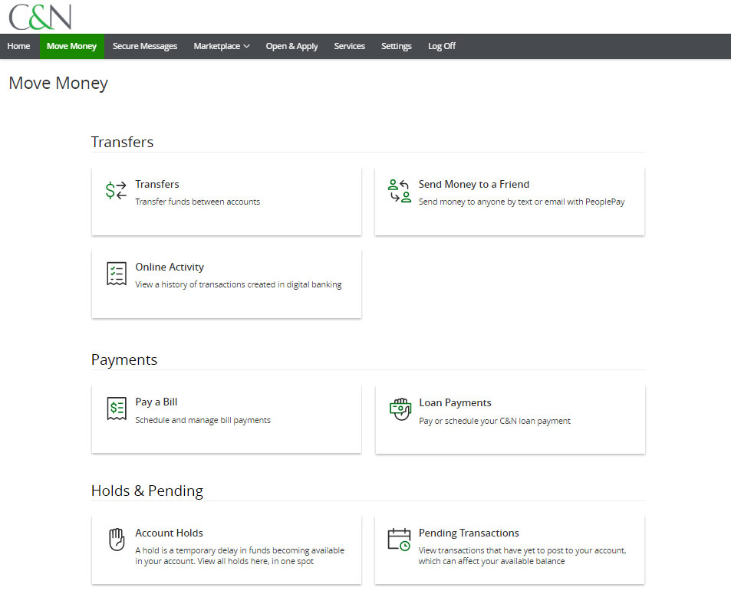Image resolution: width=731 pixels, height=594 pixels.
Task: Open the Send Money to a Friend title
Action: click(474, 184)
